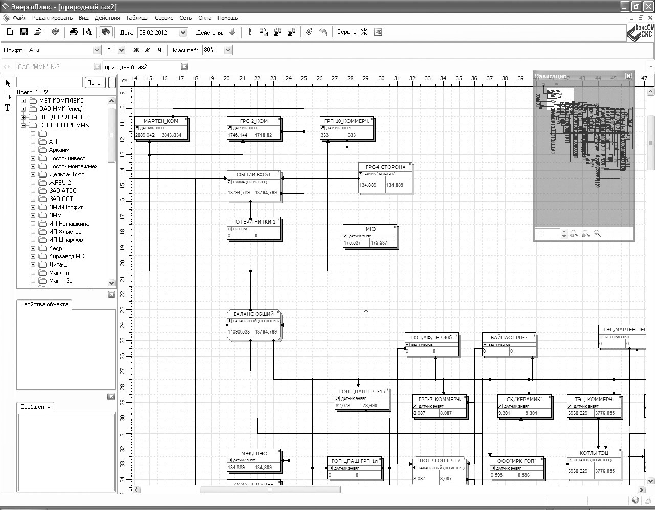The height and width of the screenshot is (510, 655).
Task: Click the third magnifier in Навигация
Action: tap(598, 234)
